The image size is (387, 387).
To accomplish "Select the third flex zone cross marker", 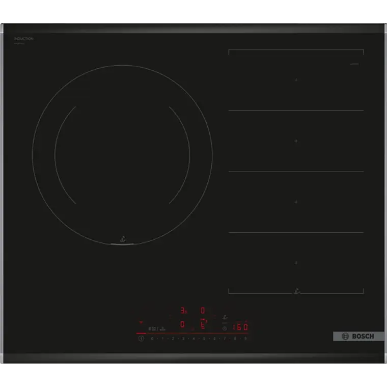I will pyautogui.click(x=296, y=202).
